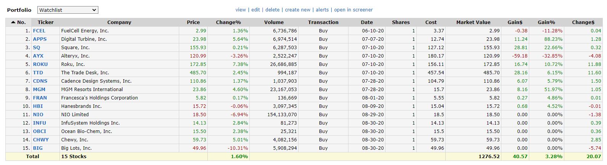Image resolution: width=607 pixels, height=165 pixels.
Task: Click 'open in screener' link
Action: tap(353, 10)
